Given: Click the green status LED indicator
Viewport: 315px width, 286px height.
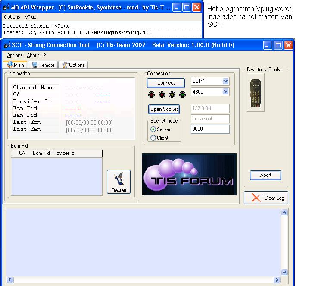Looking at the screenshot, I should [182, 94].
